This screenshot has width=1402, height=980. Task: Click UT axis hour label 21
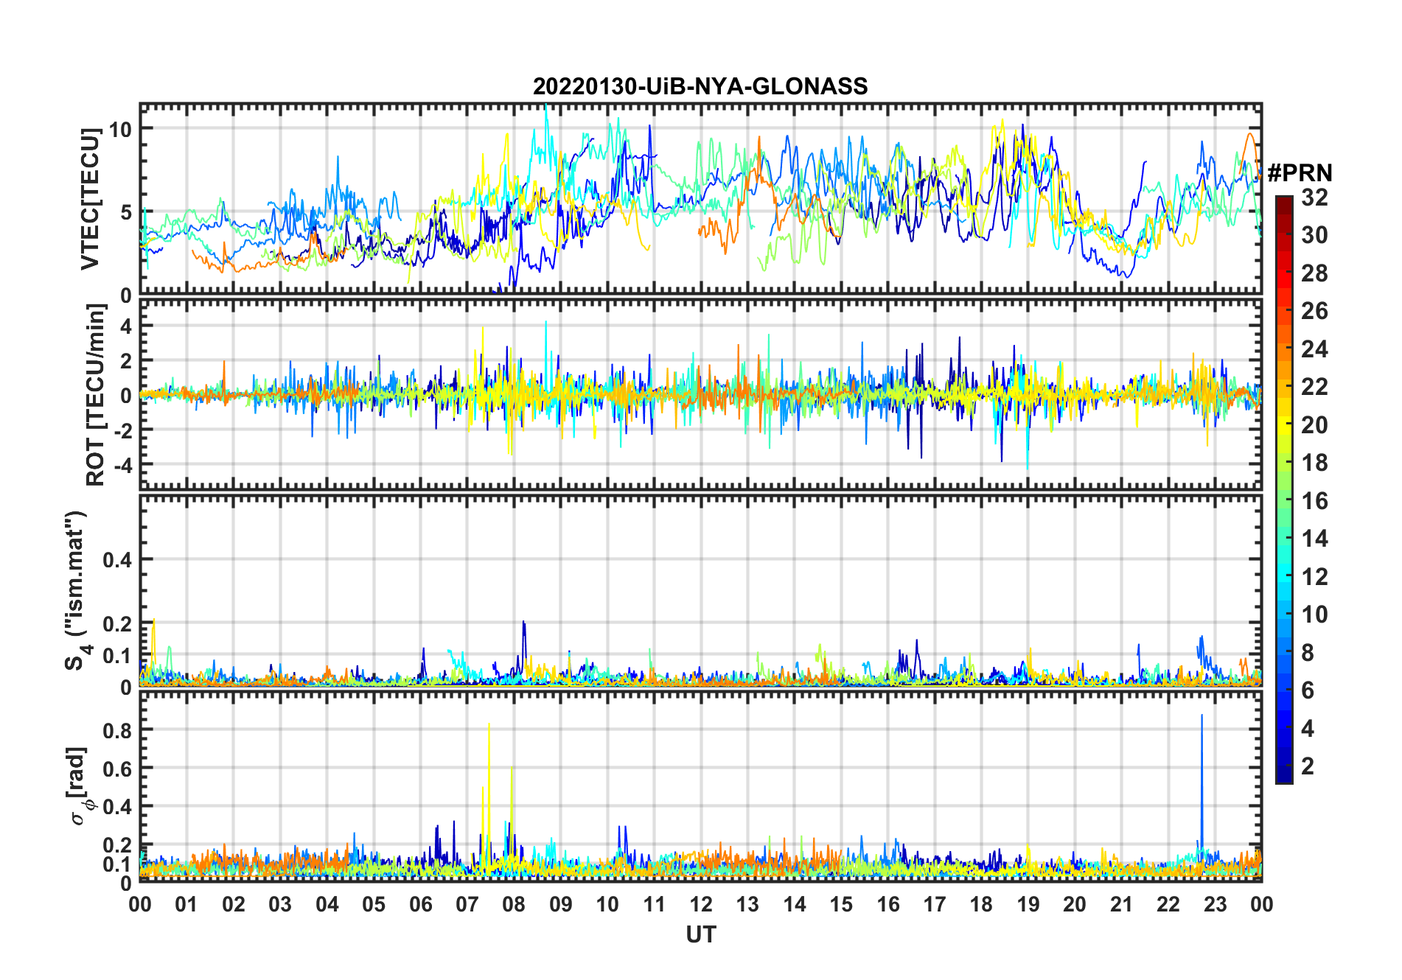[x=1121, y=904]
